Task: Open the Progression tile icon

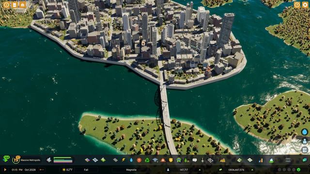Action: pyautogui.click(x=250, y=160)
